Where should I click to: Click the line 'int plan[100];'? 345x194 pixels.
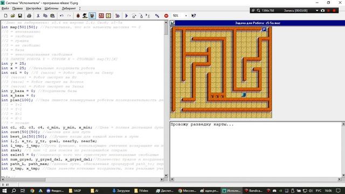click(x=17, y=100)
